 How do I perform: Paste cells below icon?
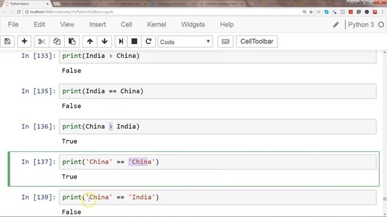pos(72,42)
